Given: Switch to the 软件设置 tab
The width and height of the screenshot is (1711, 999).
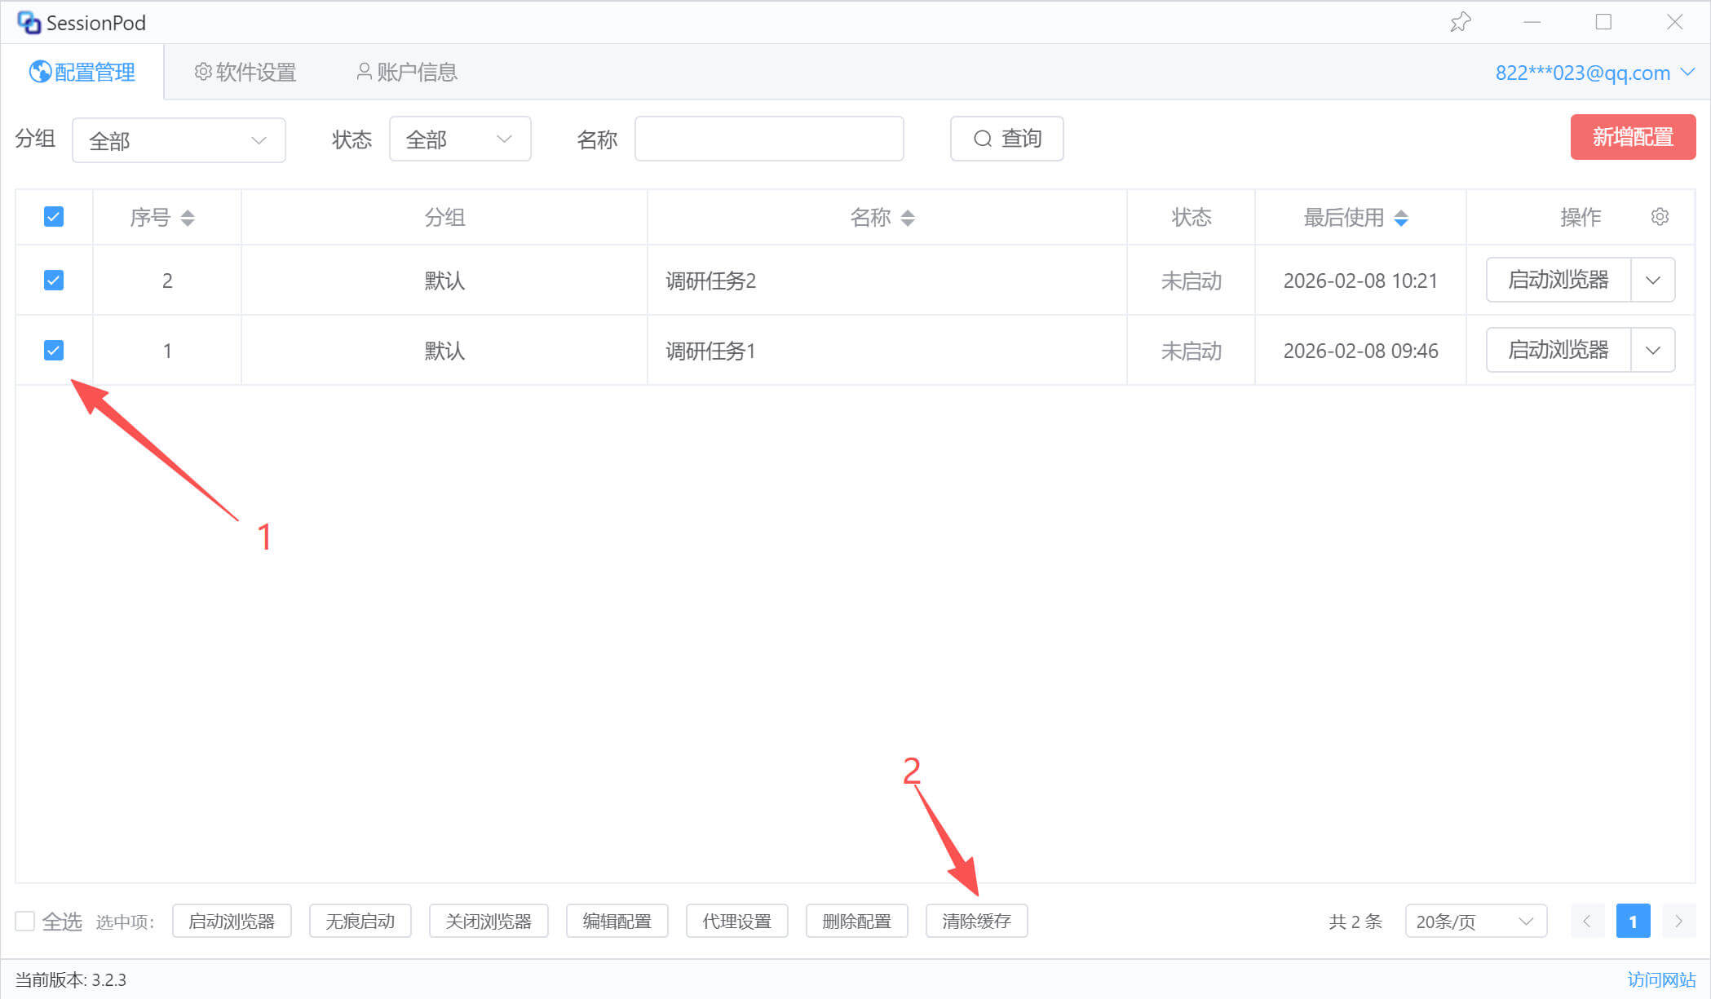Looking at the screenshot, I should [x=245, y=73].
